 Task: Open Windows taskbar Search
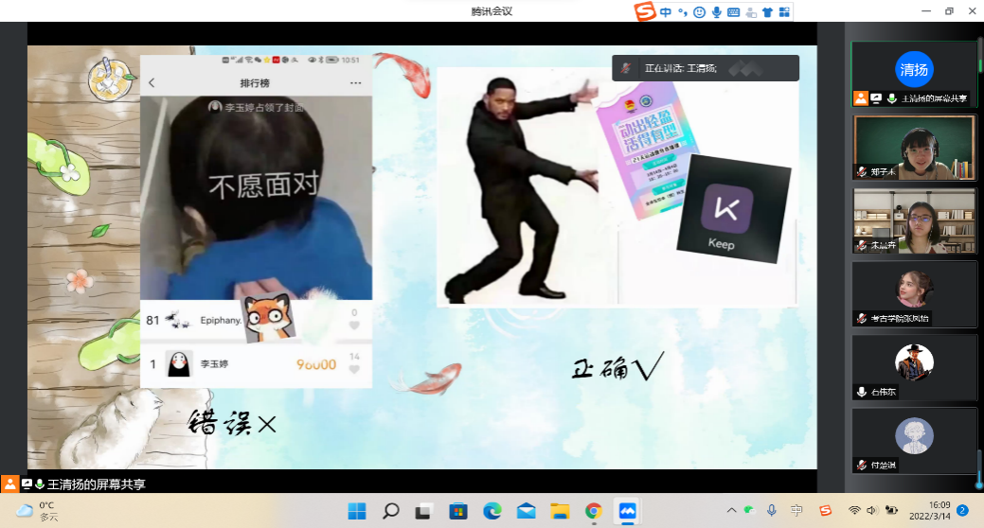click(x=390, y=512)
